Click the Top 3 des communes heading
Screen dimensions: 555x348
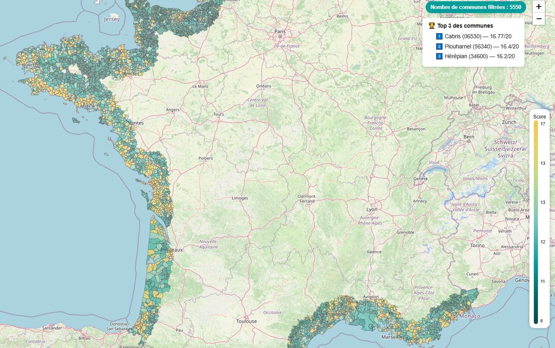465,26
